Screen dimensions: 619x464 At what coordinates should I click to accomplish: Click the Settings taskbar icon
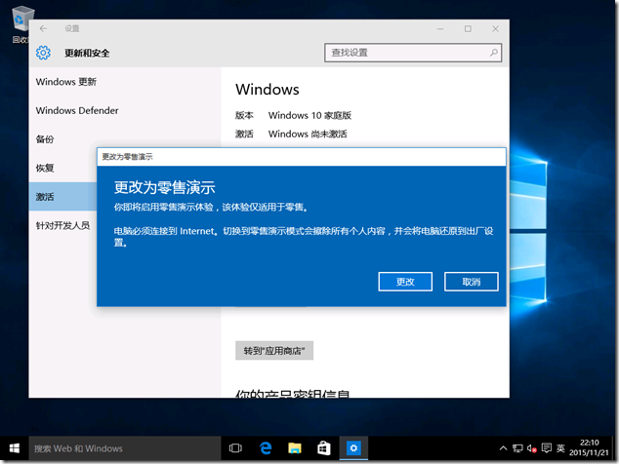pyautogui.click(x=353, y=448)
